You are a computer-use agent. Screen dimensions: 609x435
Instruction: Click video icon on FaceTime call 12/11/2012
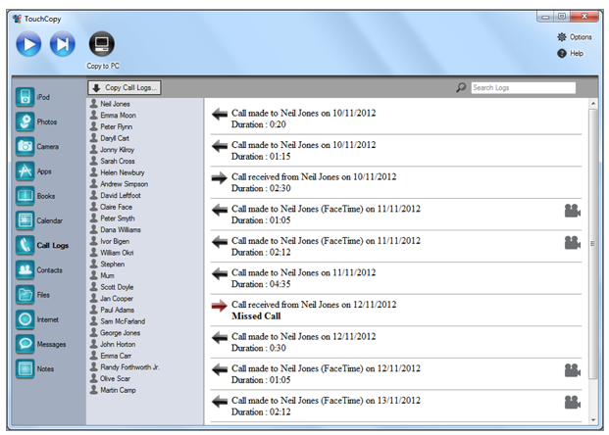click(x=572, y=370)
